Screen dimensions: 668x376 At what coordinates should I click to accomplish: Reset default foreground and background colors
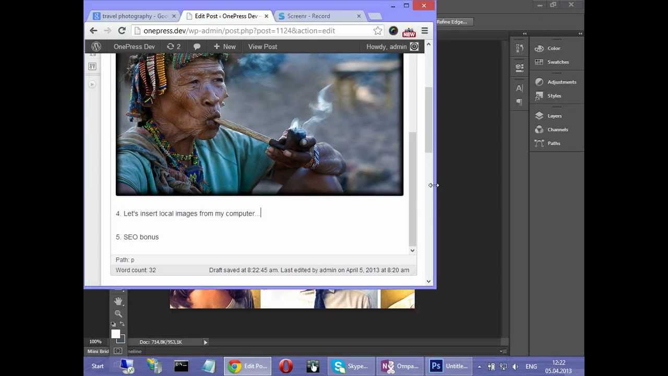point(113,324)
